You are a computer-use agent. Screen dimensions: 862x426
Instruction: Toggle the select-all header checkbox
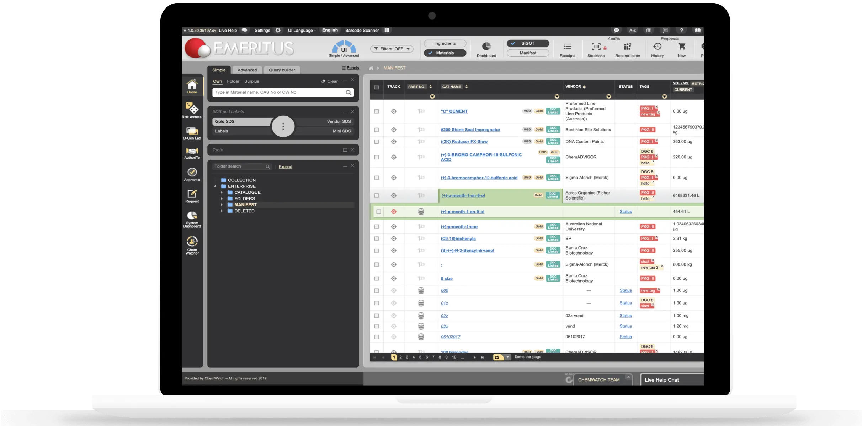(x=377, y=87)
